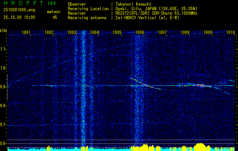
Task: Click the 1006 time axis label
Action: click(x=140, y=32)
